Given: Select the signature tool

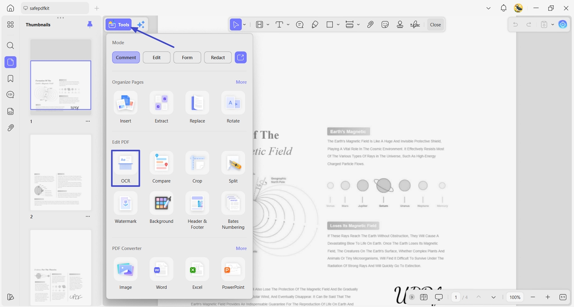Looking at the screenshot, I should coord(415,25).
